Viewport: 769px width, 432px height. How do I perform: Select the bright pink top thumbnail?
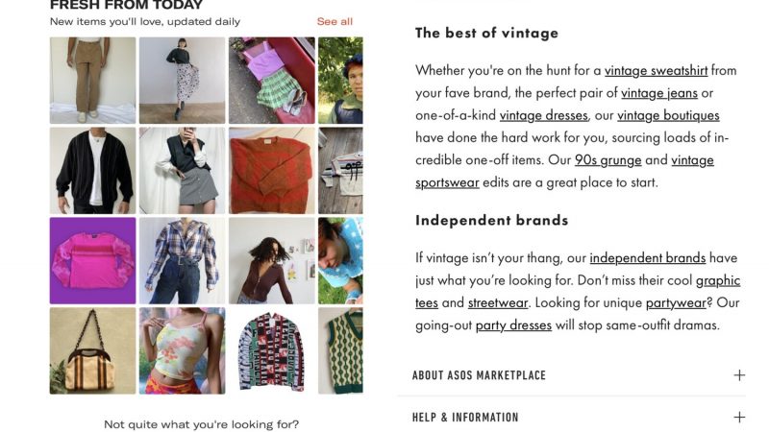93,260
